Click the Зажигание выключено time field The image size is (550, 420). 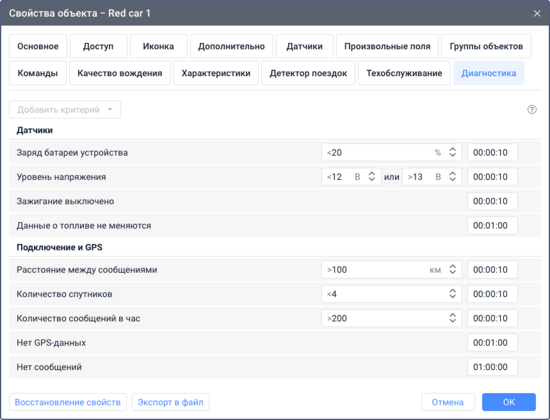(492, 201)
